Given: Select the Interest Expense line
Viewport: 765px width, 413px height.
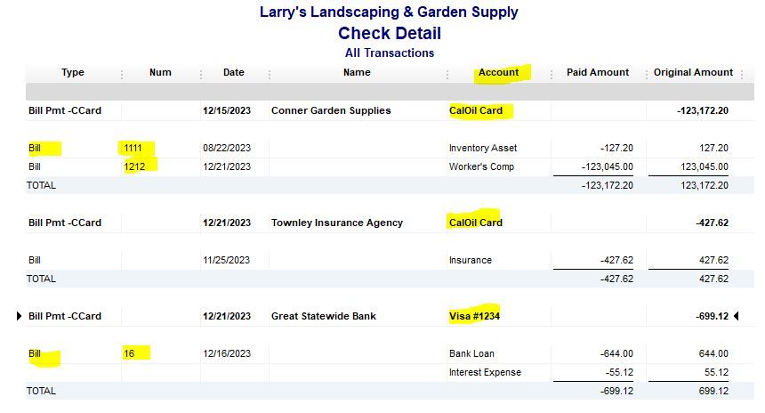Looking at the screenshot, I should pyautogui.click(x=485, y=372).
